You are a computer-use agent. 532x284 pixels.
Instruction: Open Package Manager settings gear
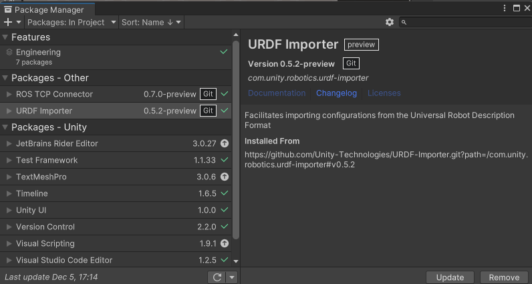tap(390, 23)
